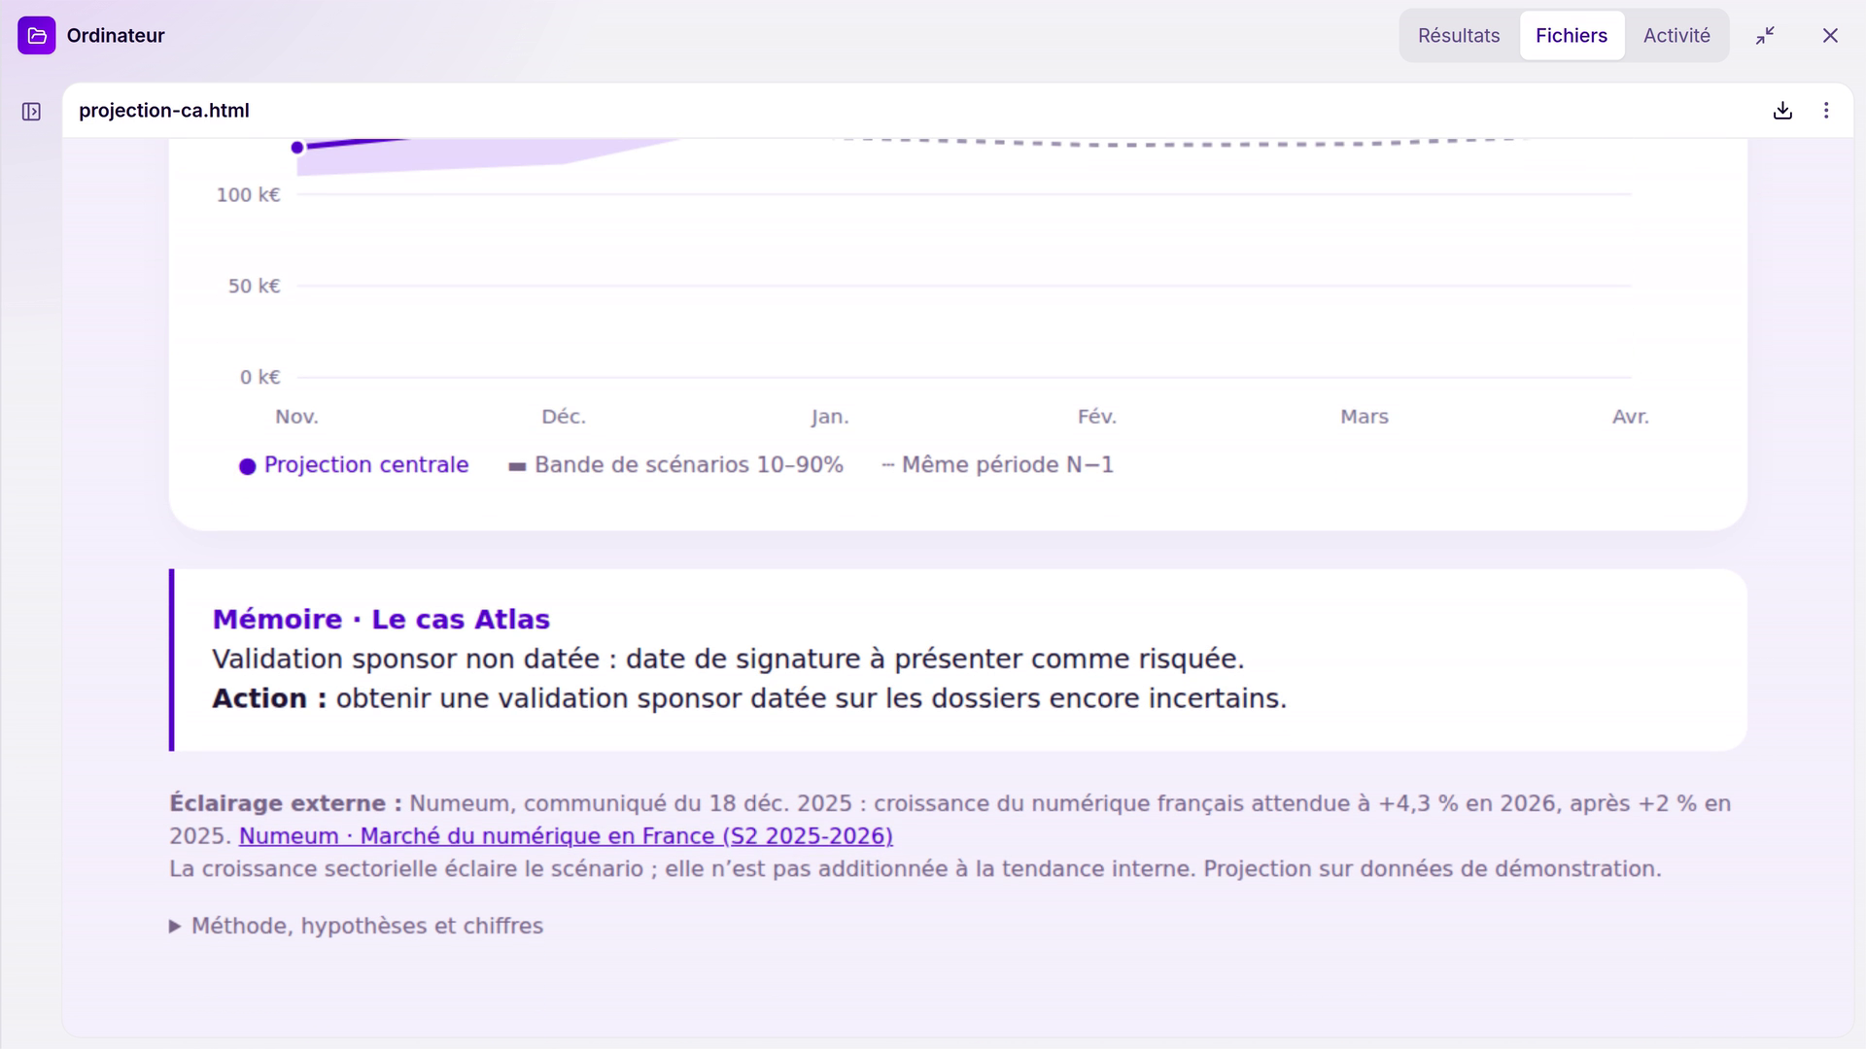Screen dimensions: 1866x1049
Task: Click the Jan. axis label
Action: (830, 417)
